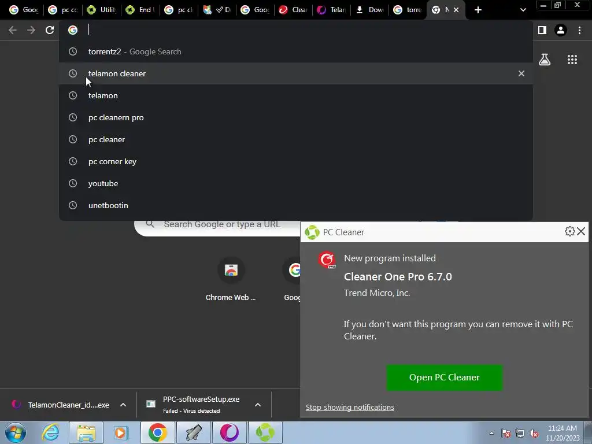The height and width of the screenshot is (444, 592).
Task: Pick 'pc corner key' suggestion
Action: pos(295,161)
